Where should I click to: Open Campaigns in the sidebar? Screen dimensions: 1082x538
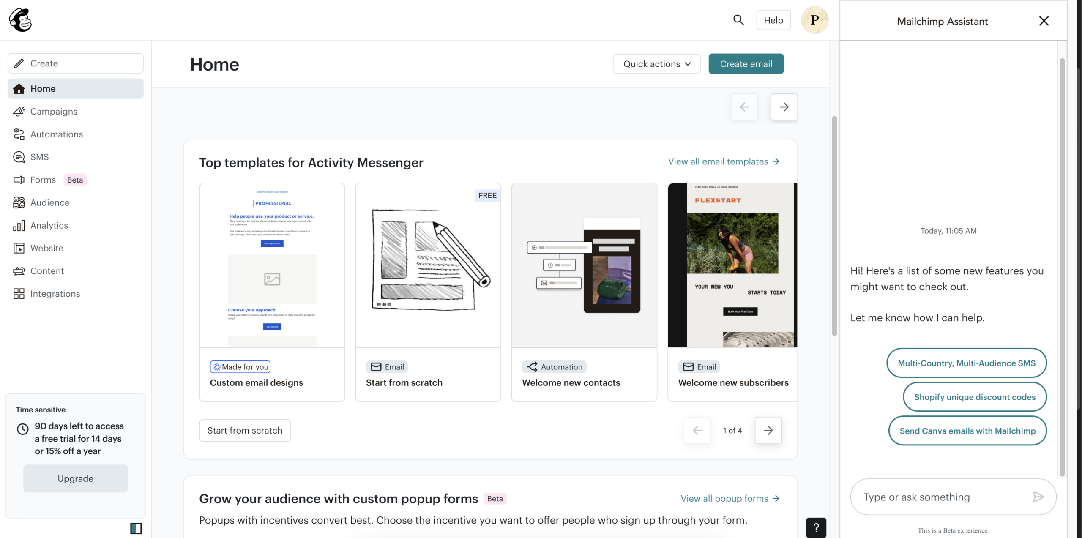click(54, 112)
